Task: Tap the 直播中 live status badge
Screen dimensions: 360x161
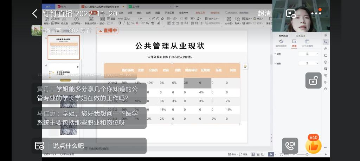Action: point(107,30)
